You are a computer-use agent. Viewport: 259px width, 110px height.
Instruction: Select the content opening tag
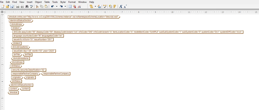[x=14, y=89]
